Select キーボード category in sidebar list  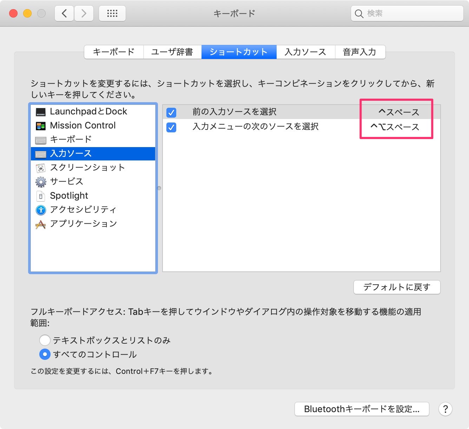[93, 140]
